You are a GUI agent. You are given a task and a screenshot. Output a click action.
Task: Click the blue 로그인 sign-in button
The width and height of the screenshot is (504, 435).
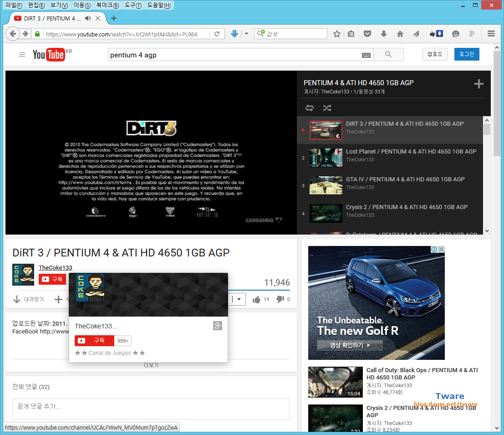point(466,54)
